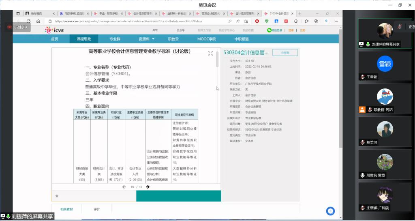Click the browser home icon

tap(38, 21)
